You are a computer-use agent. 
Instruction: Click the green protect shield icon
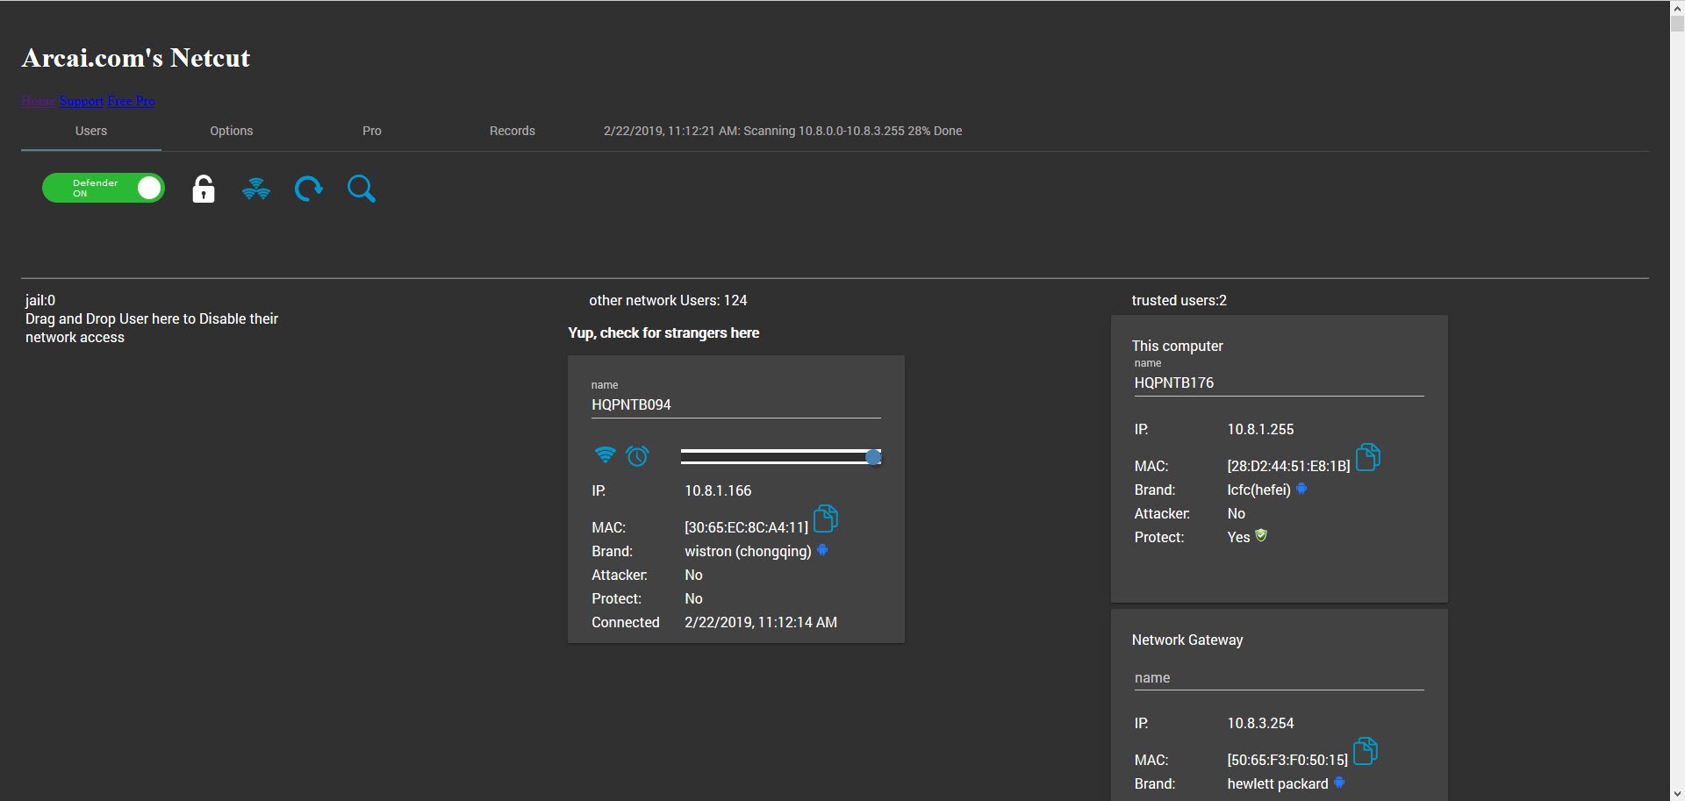click(x=1261, y=535)
